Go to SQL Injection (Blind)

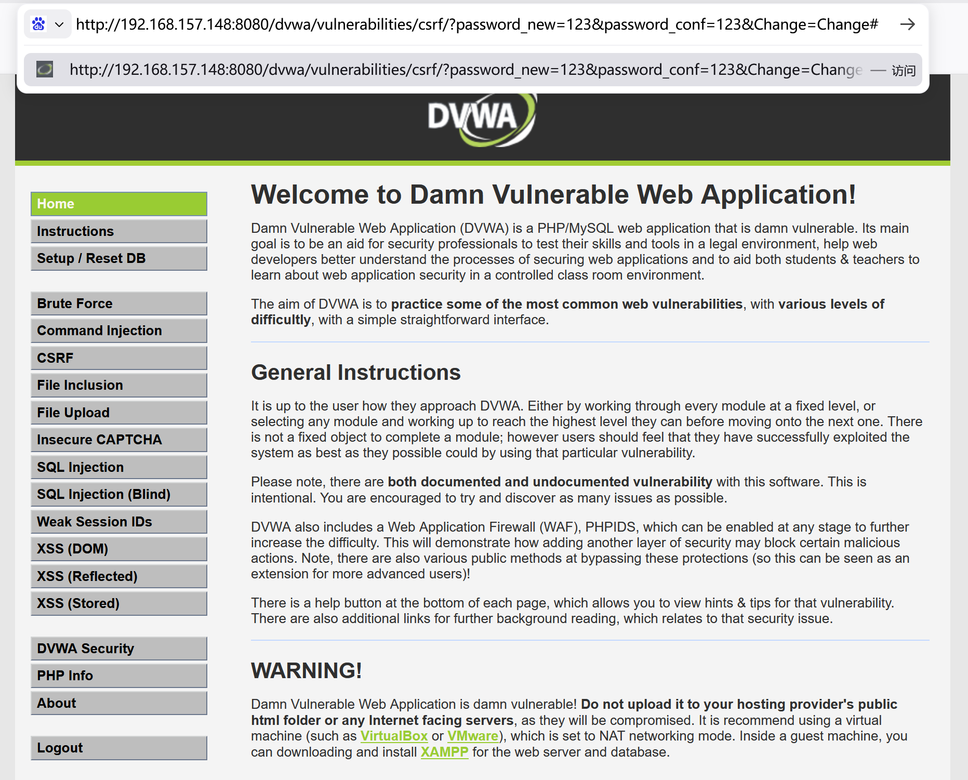(x=119, y=494)
